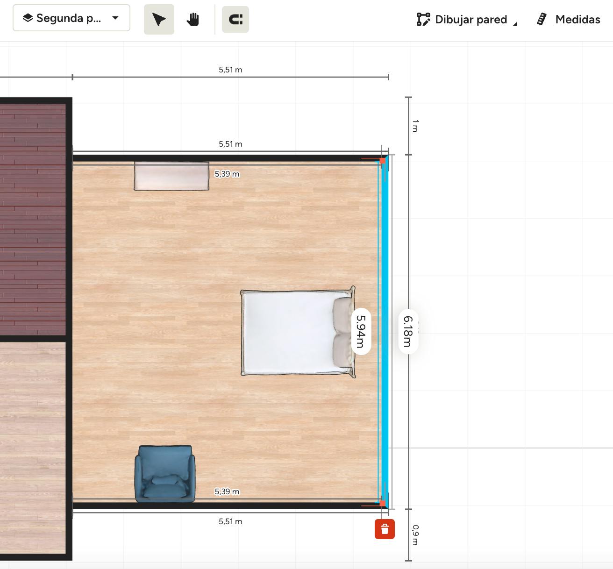Select the dark red wood floor room
Image resolution: width=613 pixels, height=569 pixels.
click(33, 215)
